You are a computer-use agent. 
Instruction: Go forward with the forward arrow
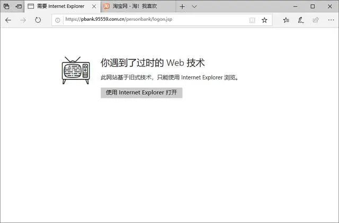coord(23,20)
